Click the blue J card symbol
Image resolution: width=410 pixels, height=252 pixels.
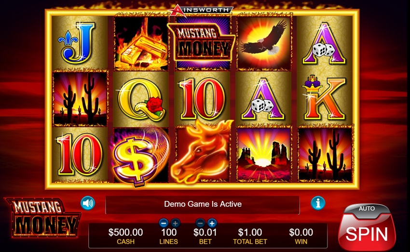click(79, 43)
